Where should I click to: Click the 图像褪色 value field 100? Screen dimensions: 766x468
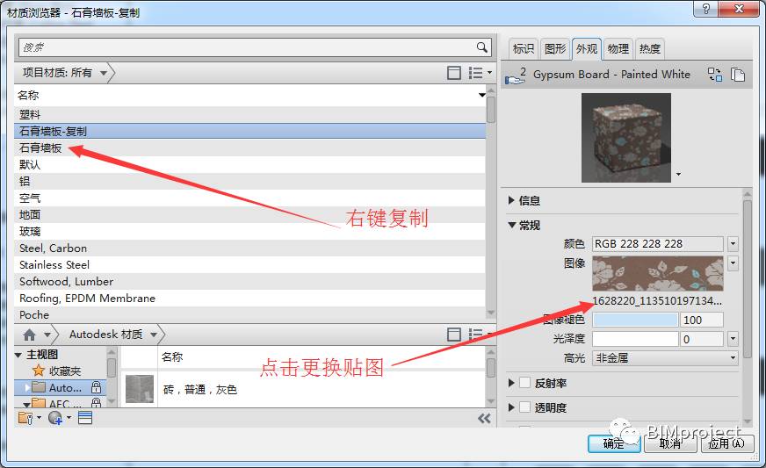click(701, 320)
